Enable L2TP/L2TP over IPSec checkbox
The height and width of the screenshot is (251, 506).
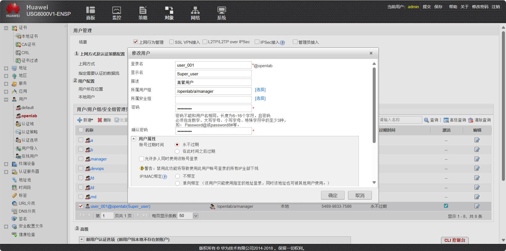(205, 42)
